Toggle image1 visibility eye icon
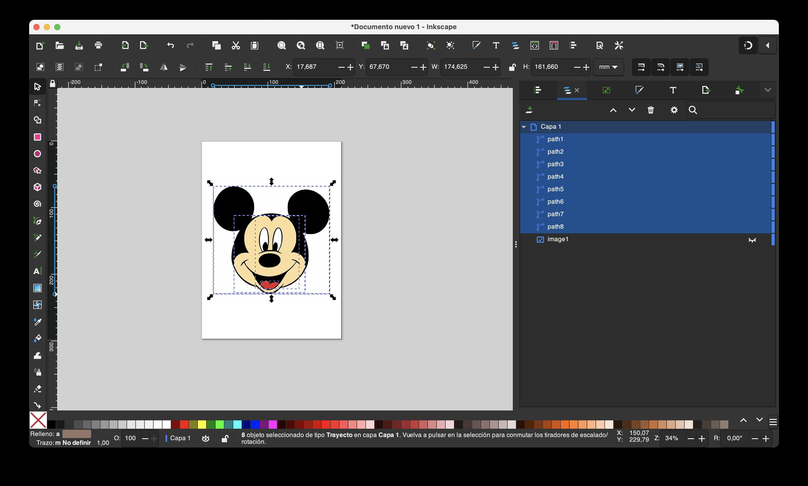Viewport: 808px width, 486px height. (752, 240)
